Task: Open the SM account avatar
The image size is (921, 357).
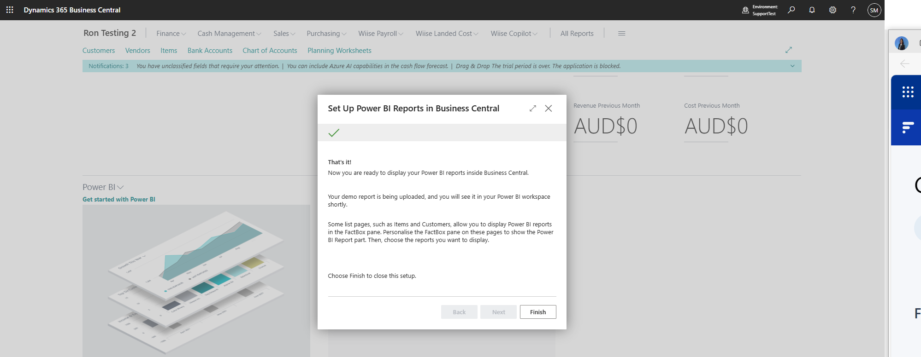Action: coord(874,10)
